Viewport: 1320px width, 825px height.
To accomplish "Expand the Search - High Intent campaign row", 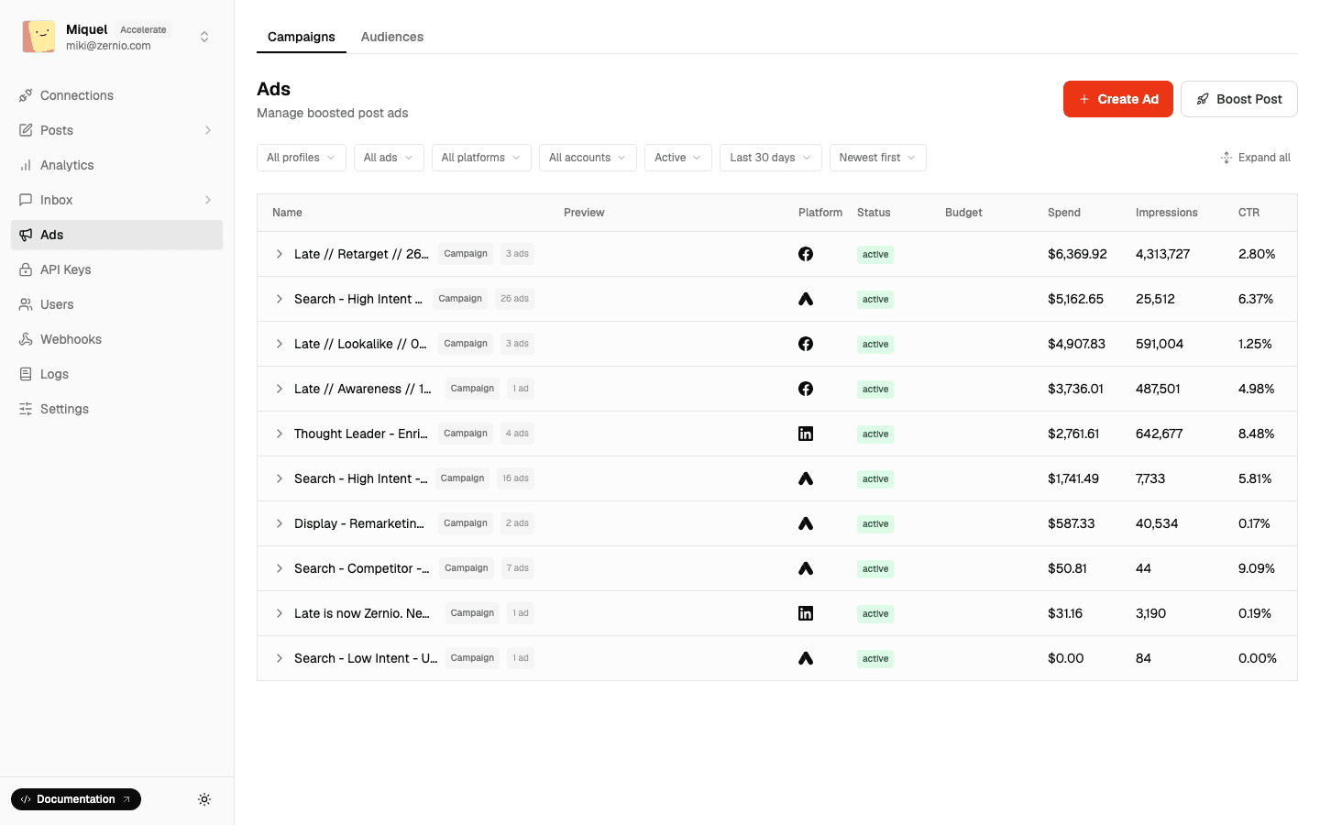I will tap(280, 299).
